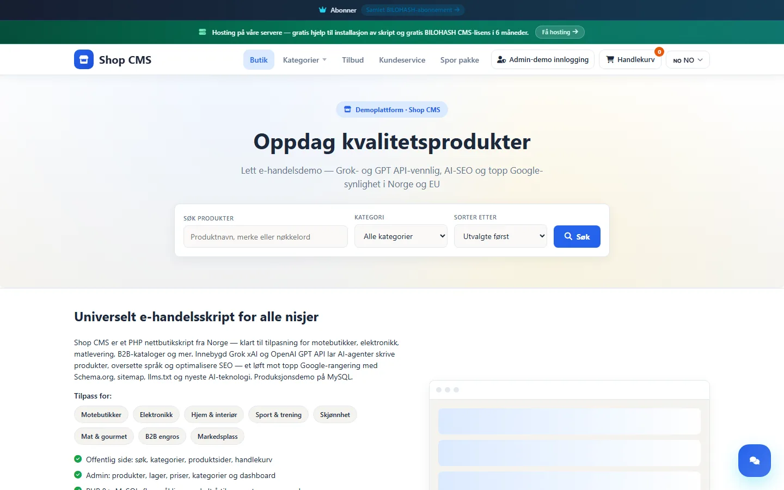Click the Abonner label in top bar
Screen dimensions: 784x490
pos(344,10)
